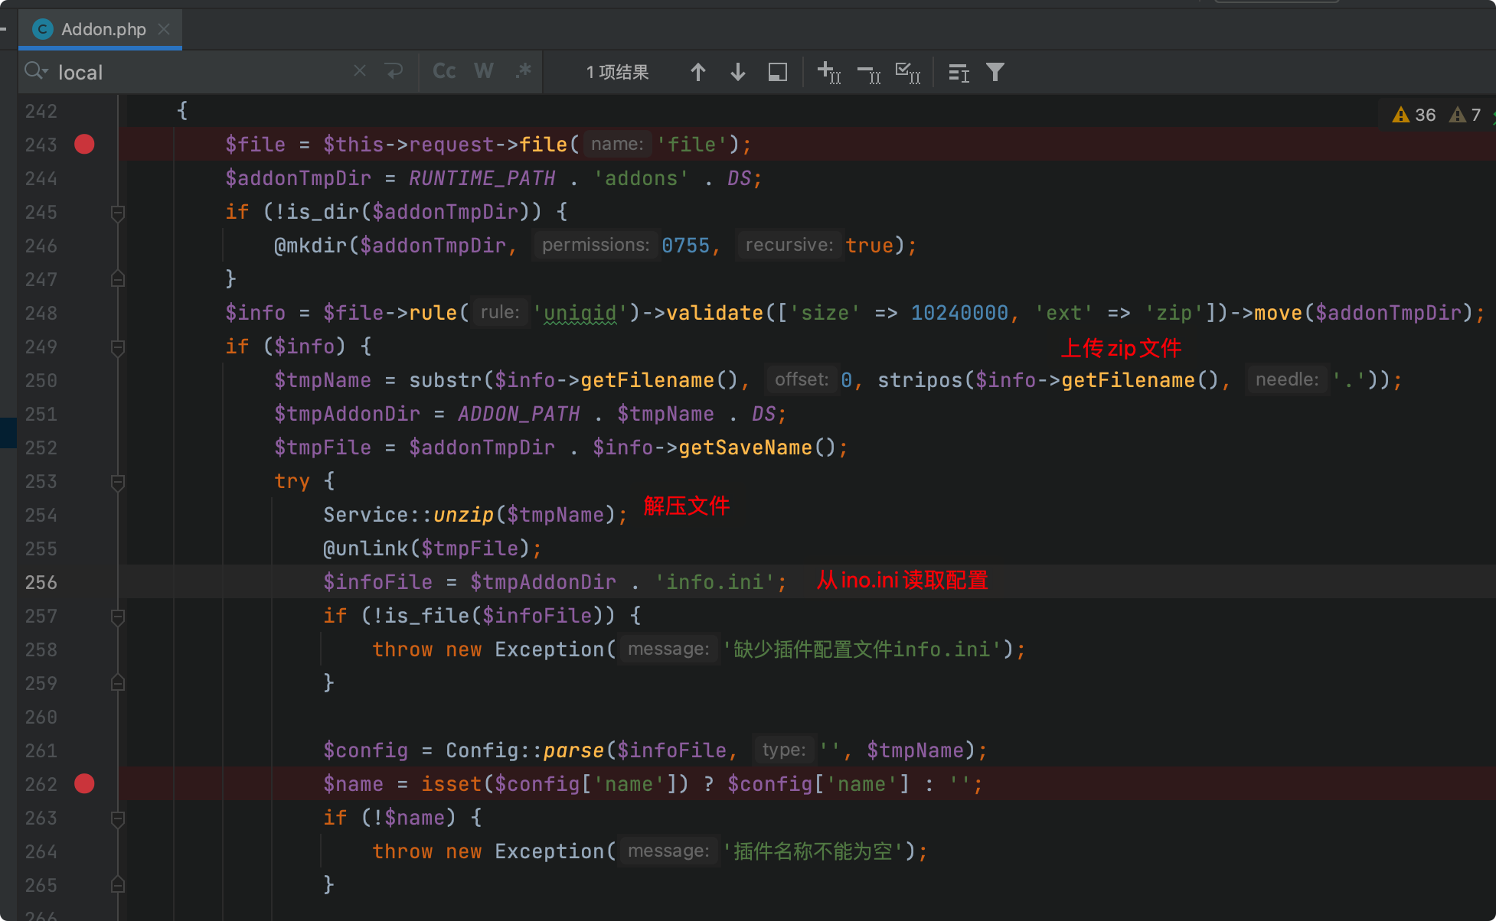
Task: Click the 7 weak warnings indicator
Action: coord(1465,115)
